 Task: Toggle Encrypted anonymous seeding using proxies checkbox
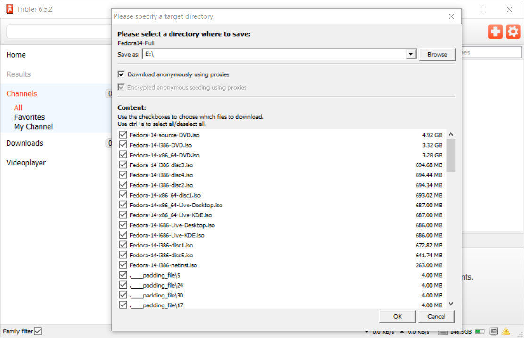pos(121,87)
